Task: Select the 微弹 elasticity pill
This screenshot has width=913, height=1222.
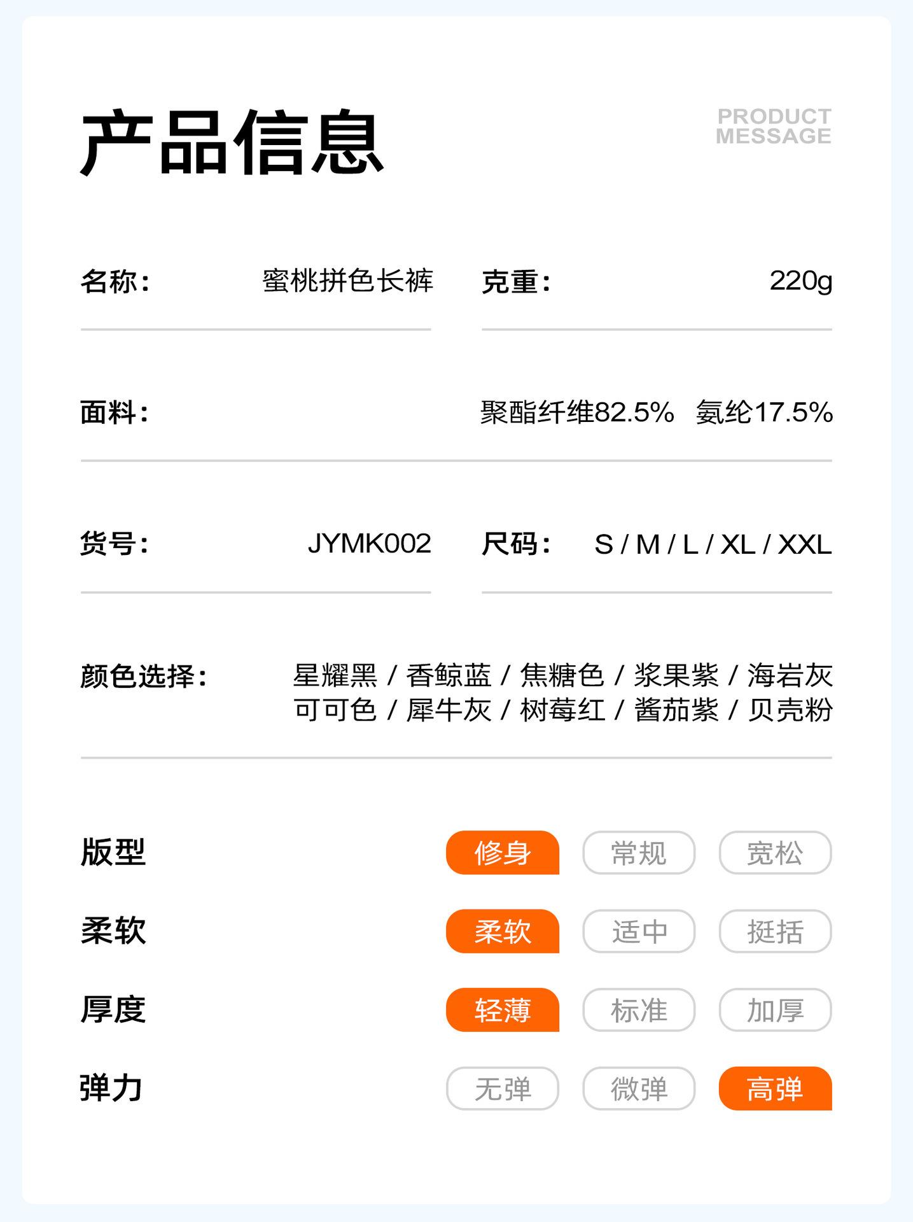Action: (x=639, y=1089)
